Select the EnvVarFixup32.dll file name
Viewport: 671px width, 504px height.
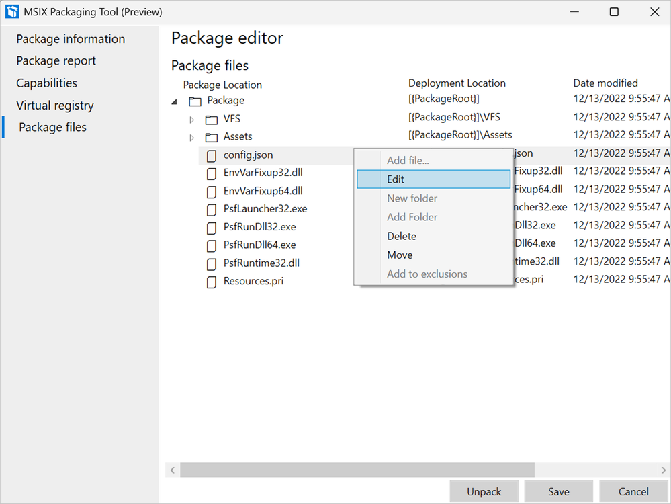click(263, 173)
